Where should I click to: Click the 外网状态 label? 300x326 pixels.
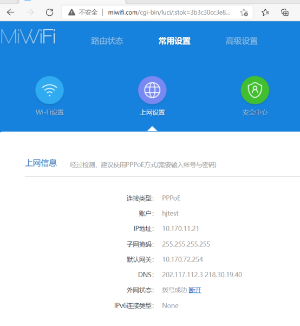point(140,290)
